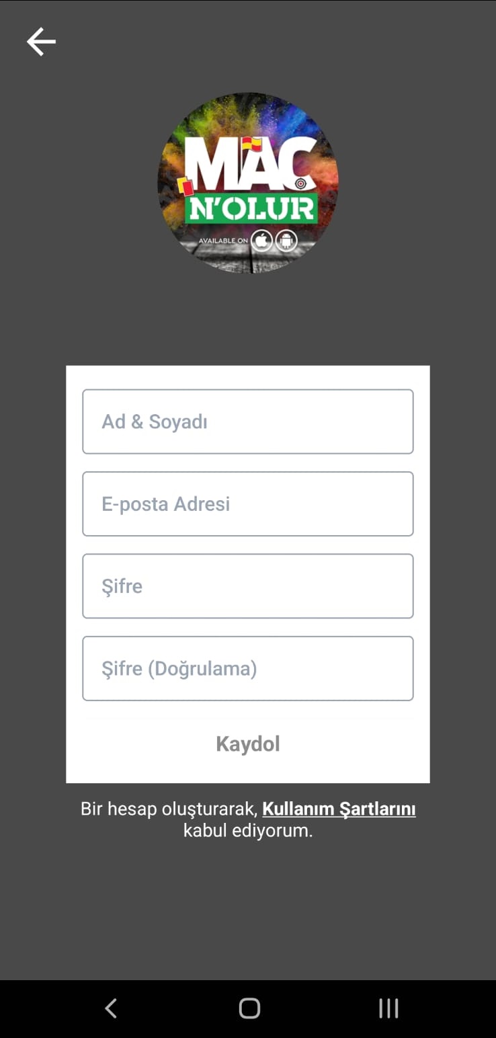Click the linesman flag on the logo
Screen dimensions: 496x1038
[x=252, y=143]
